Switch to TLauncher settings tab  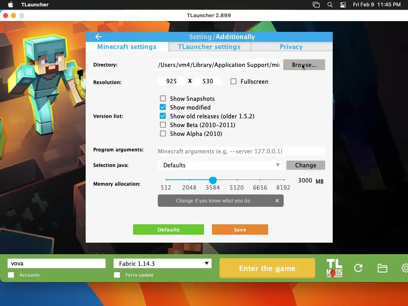point(209,47)
